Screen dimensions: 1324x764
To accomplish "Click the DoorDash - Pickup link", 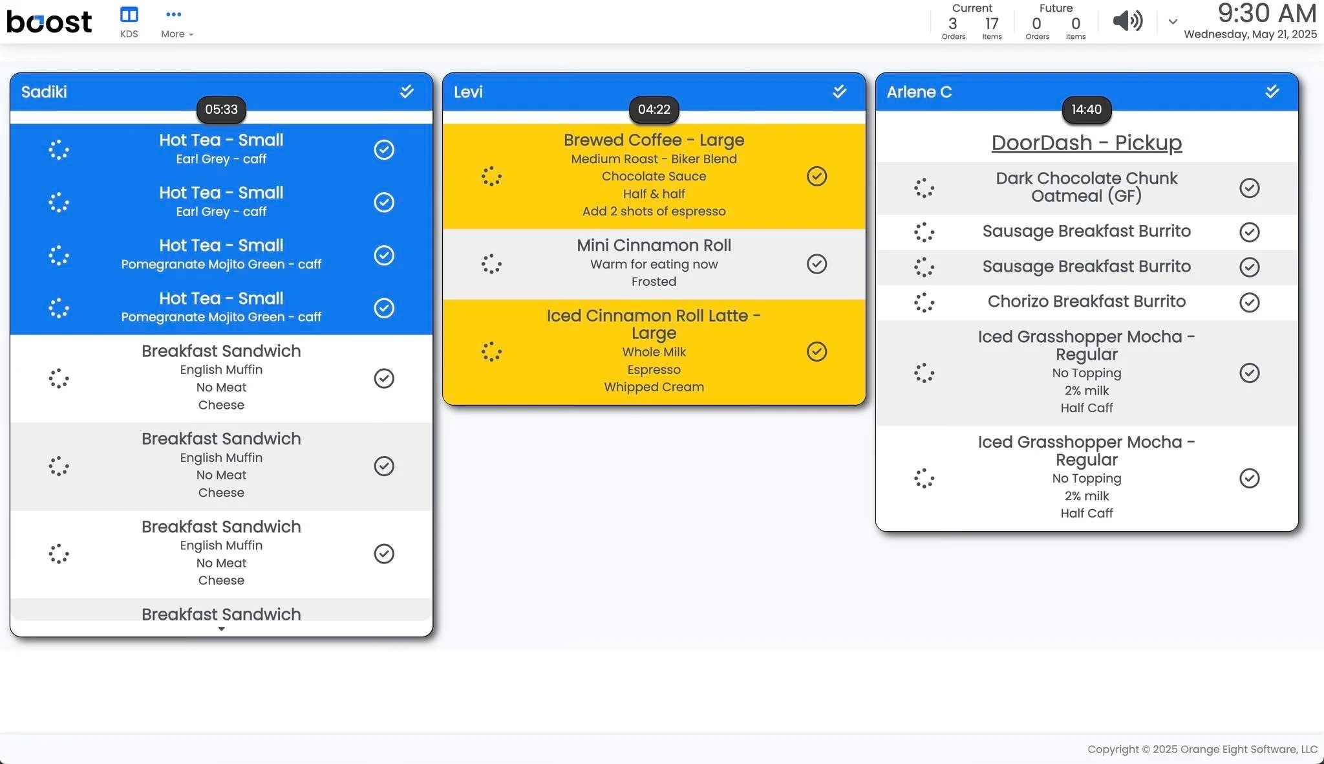I will tap(1086, 143).
